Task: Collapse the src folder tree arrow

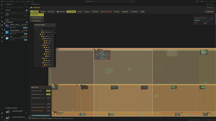Action: [x=38, y=34]
